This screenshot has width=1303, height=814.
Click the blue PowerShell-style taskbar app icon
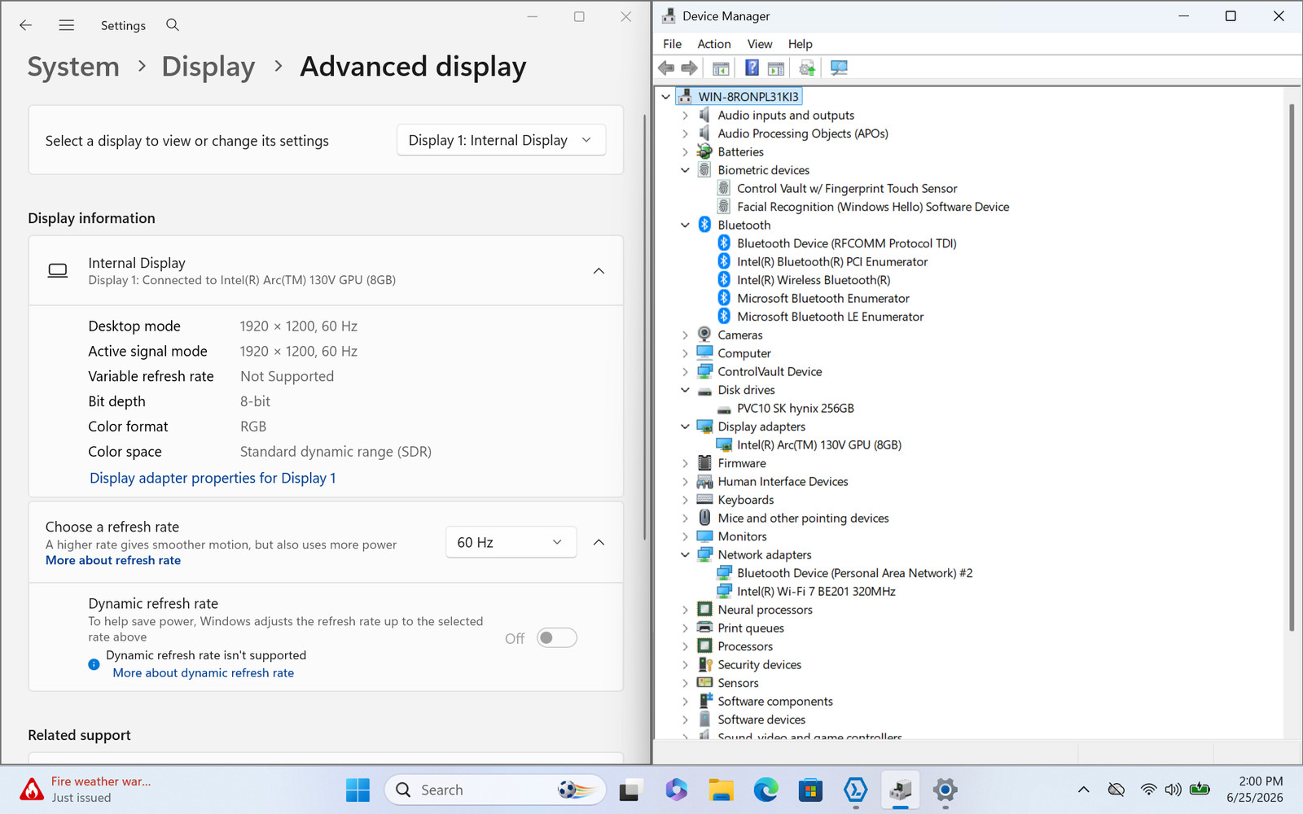[x=855, y=790]
